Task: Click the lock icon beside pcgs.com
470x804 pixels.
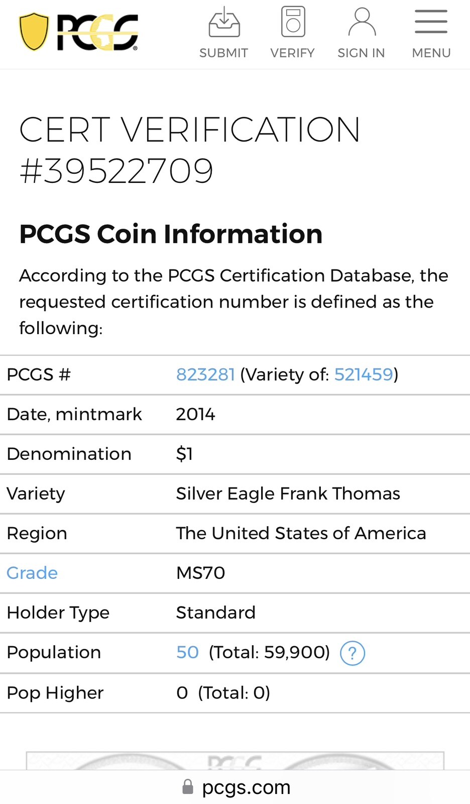Action: pos(188,787)
